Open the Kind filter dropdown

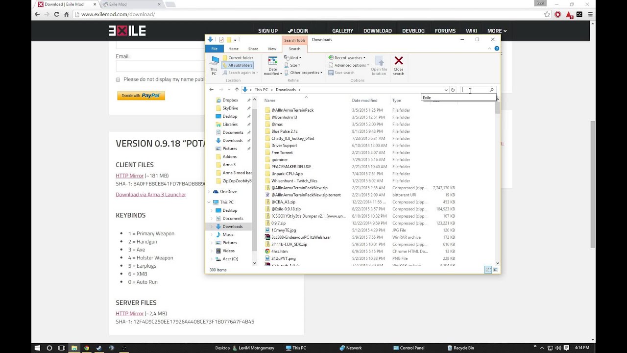tap(293, 58)
